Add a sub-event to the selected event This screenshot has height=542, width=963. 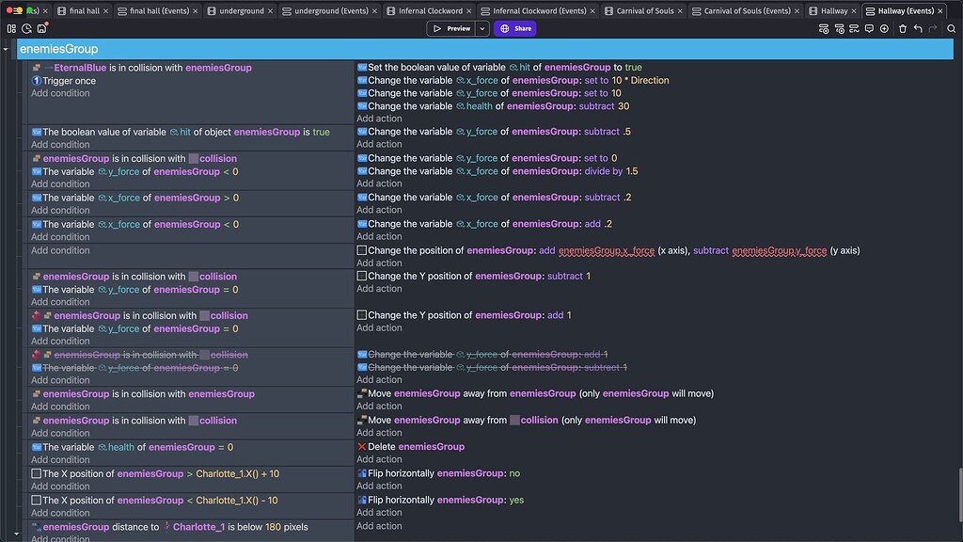(839, 29)
